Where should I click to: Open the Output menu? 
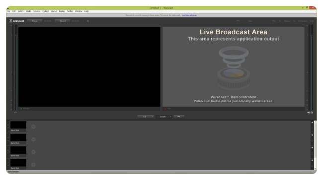point(46,11)
